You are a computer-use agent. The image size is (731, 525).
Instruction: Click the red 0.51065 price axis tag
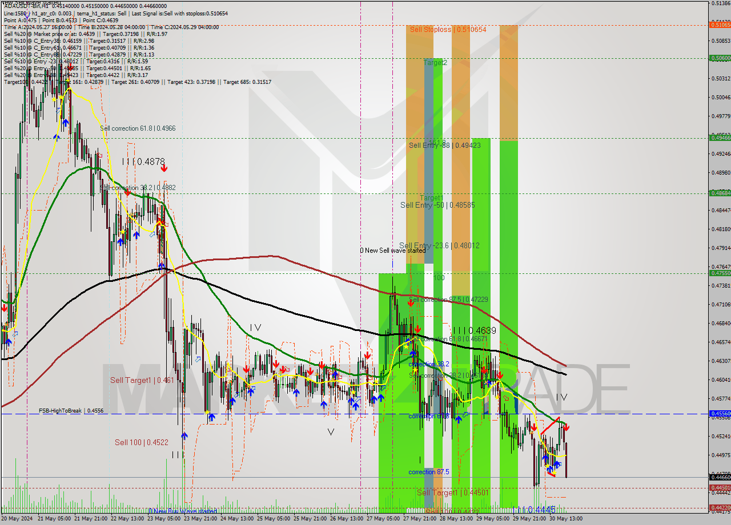[720, 25]
